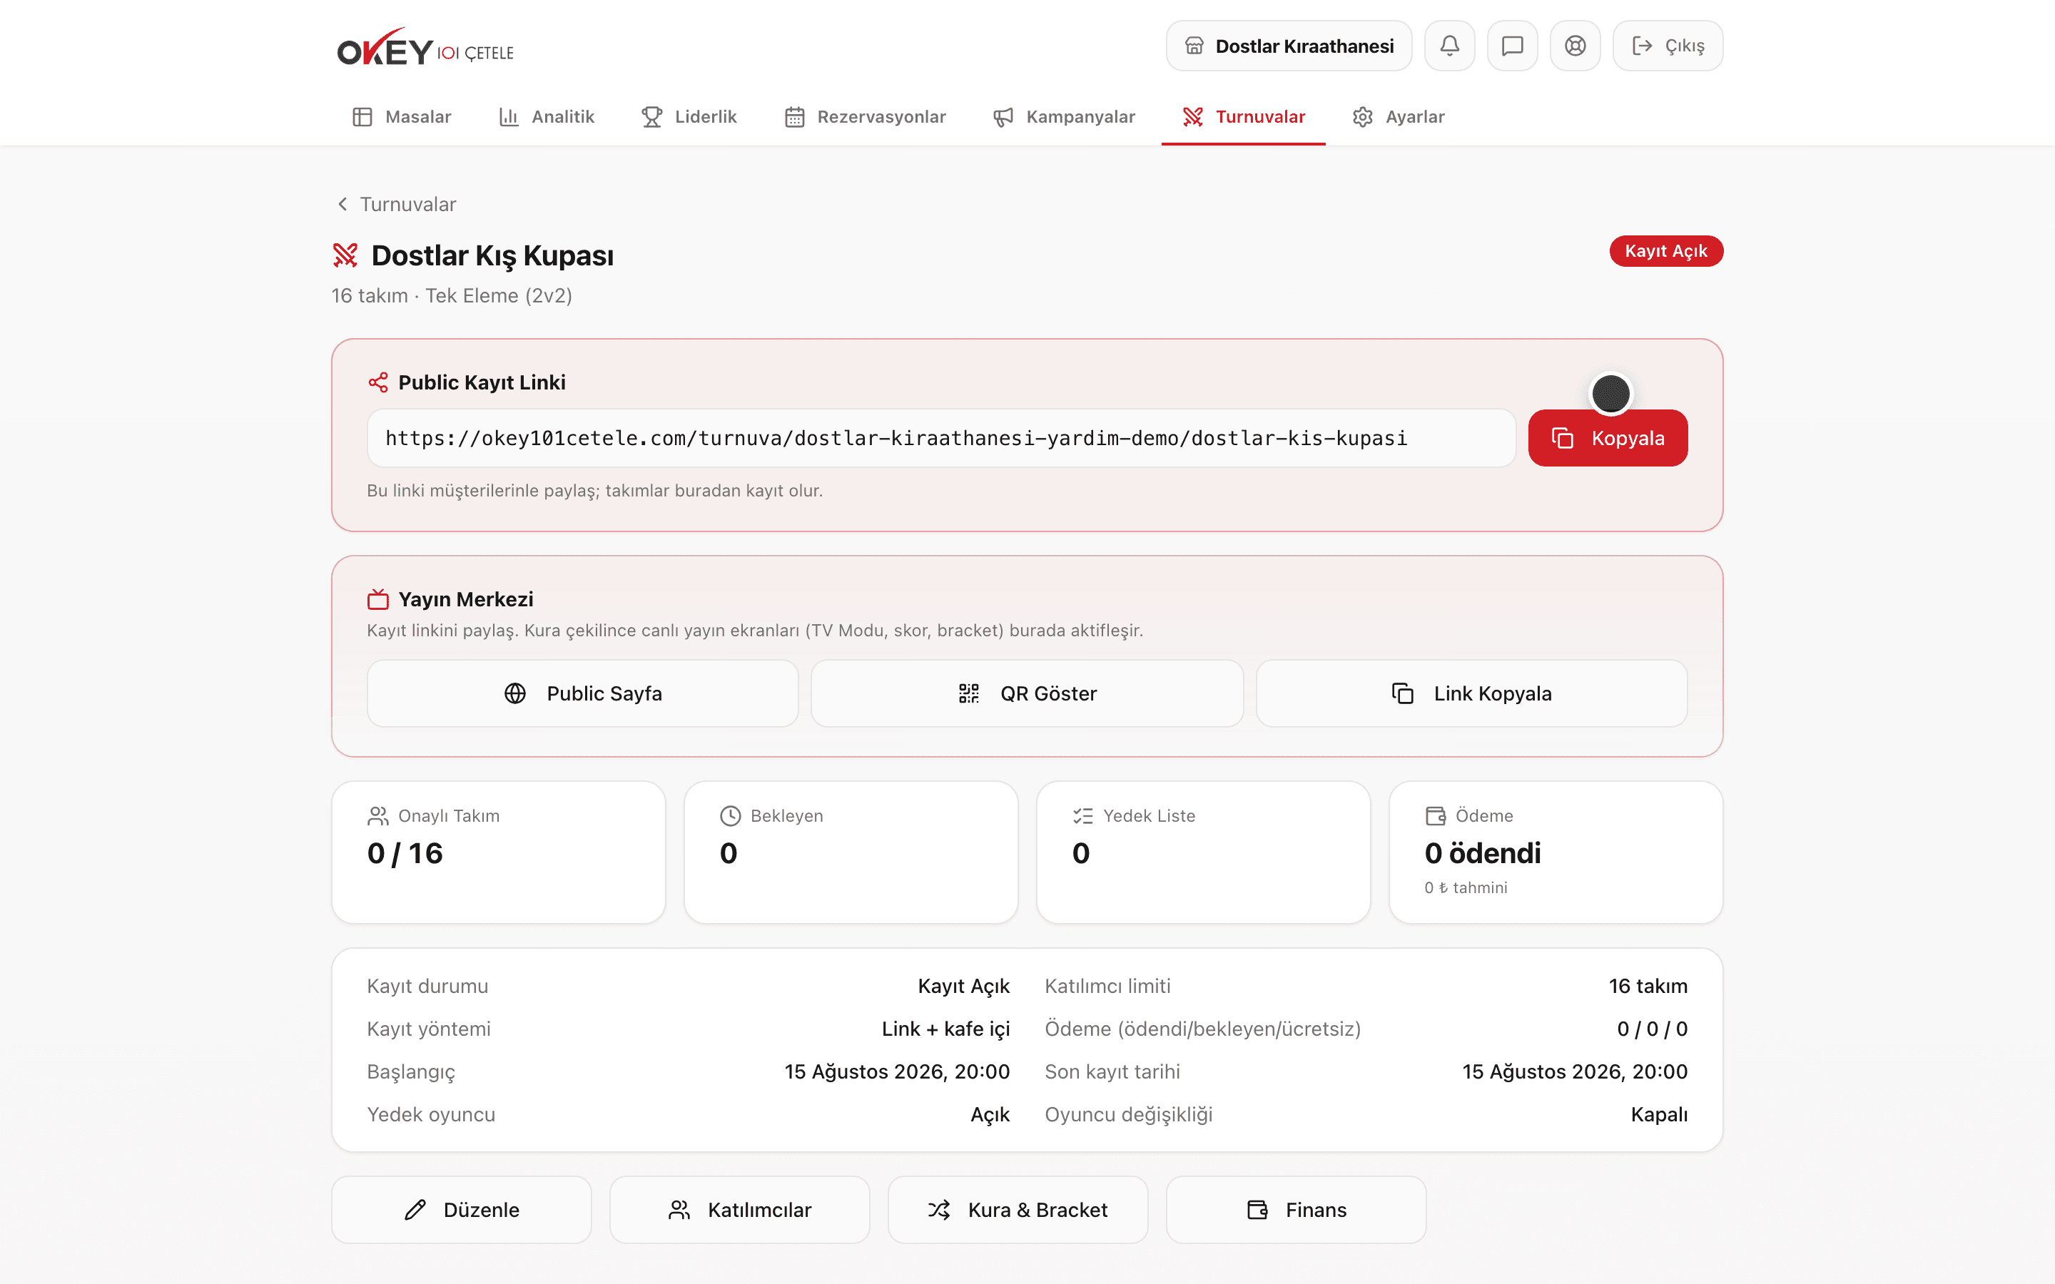The height and width of the screenshot is (1284, 2055).
Task: Click the crossed swords icon by title
Action: pos(345,255)
